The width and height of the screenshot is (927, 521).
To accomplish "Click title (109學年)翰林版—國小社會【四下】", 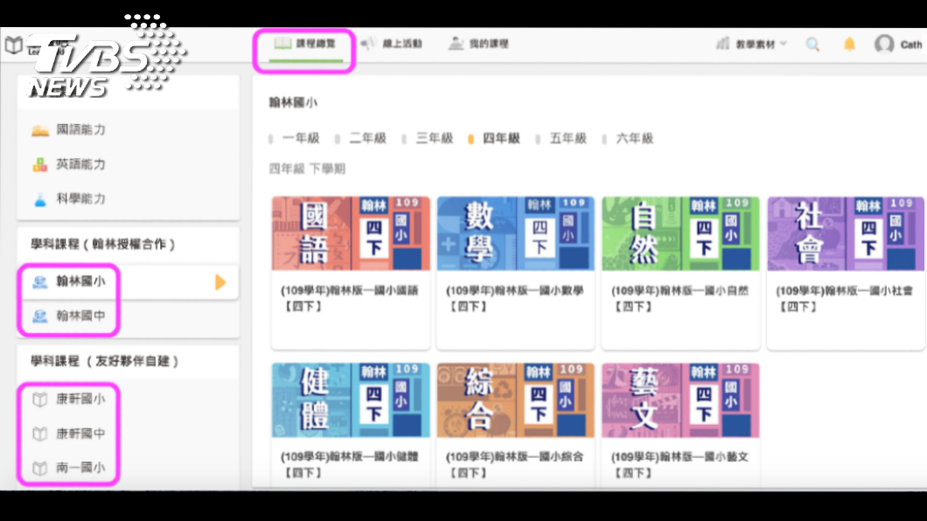I will [x=844, y=298].
